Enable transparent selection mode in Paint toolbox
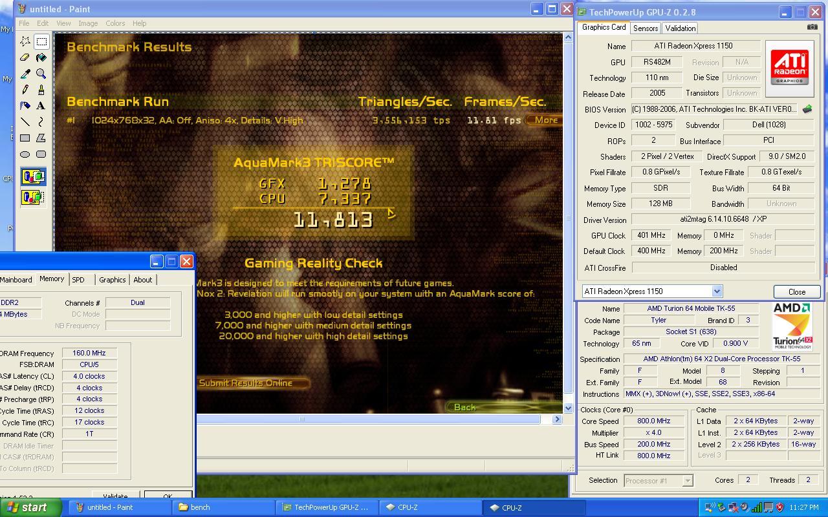Screen dimensions: 828x517 click(x=33, y=197)
